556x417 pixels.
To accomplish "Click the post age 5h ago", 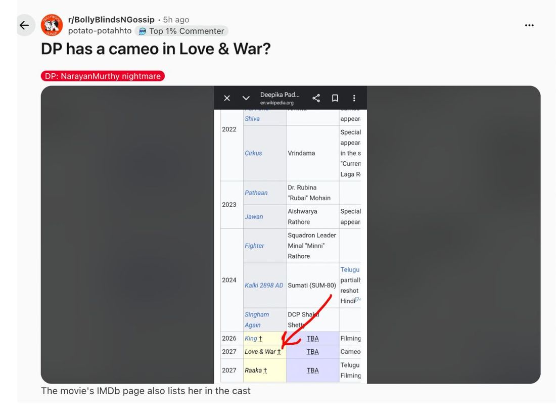I will tap(176, 20).
